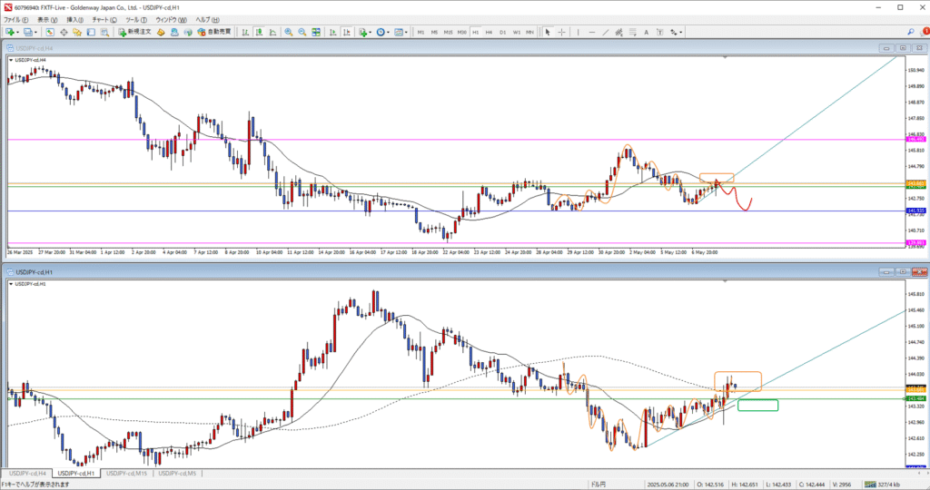Click the zoom out magnifier icon
The height and width of the screenshot is (490, 930).
(302, 32)
